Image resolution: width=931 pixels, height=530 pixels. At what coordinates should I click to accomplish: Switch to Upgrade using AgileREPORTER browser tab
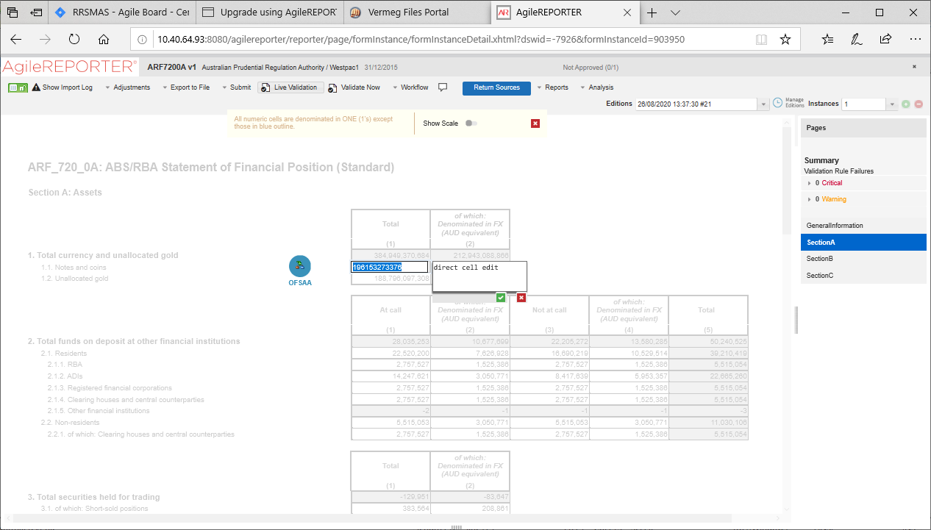[x=270, y=12]
